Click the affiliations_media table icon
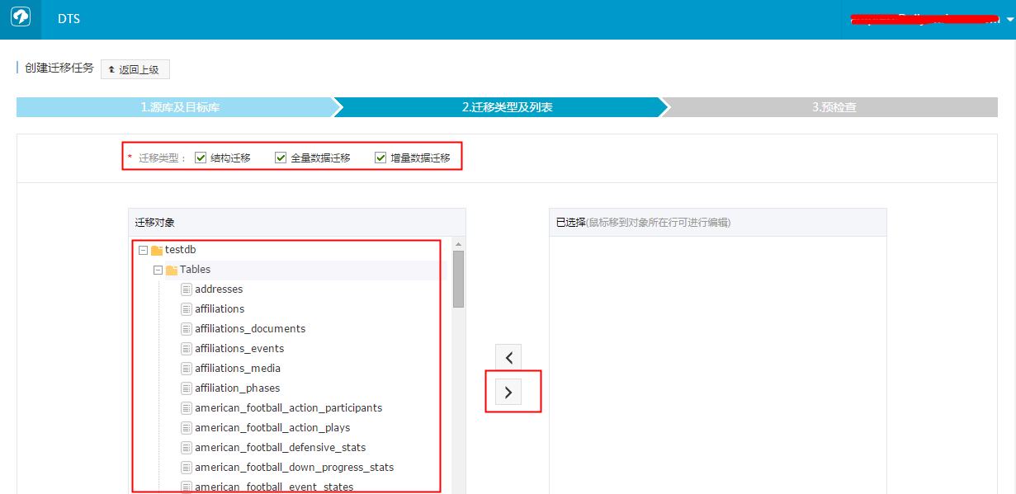The height and width of the screenshot is (494, 1016). point(187,369)
